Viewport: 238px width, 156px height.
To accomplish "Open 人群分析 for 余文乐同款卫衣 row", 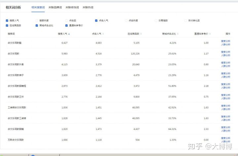I will 225,98.
